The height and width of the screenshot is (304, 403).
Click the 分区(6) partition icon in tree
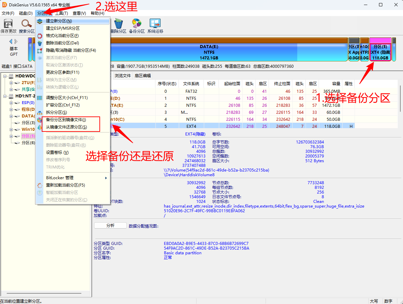[18, 143]
